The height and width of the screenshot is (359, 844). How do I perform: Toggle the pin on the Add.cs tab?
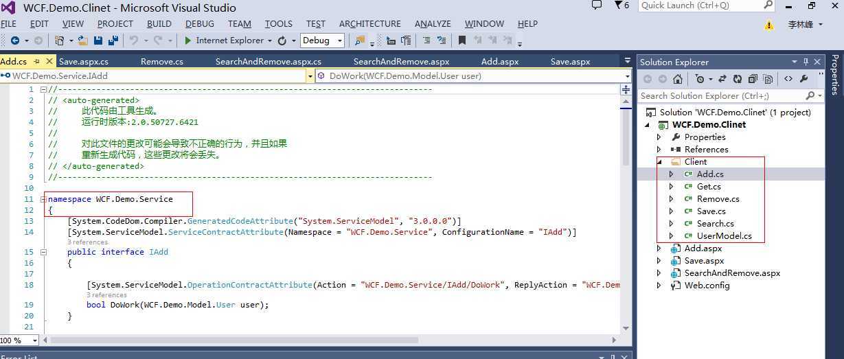(x=37, y=62)
